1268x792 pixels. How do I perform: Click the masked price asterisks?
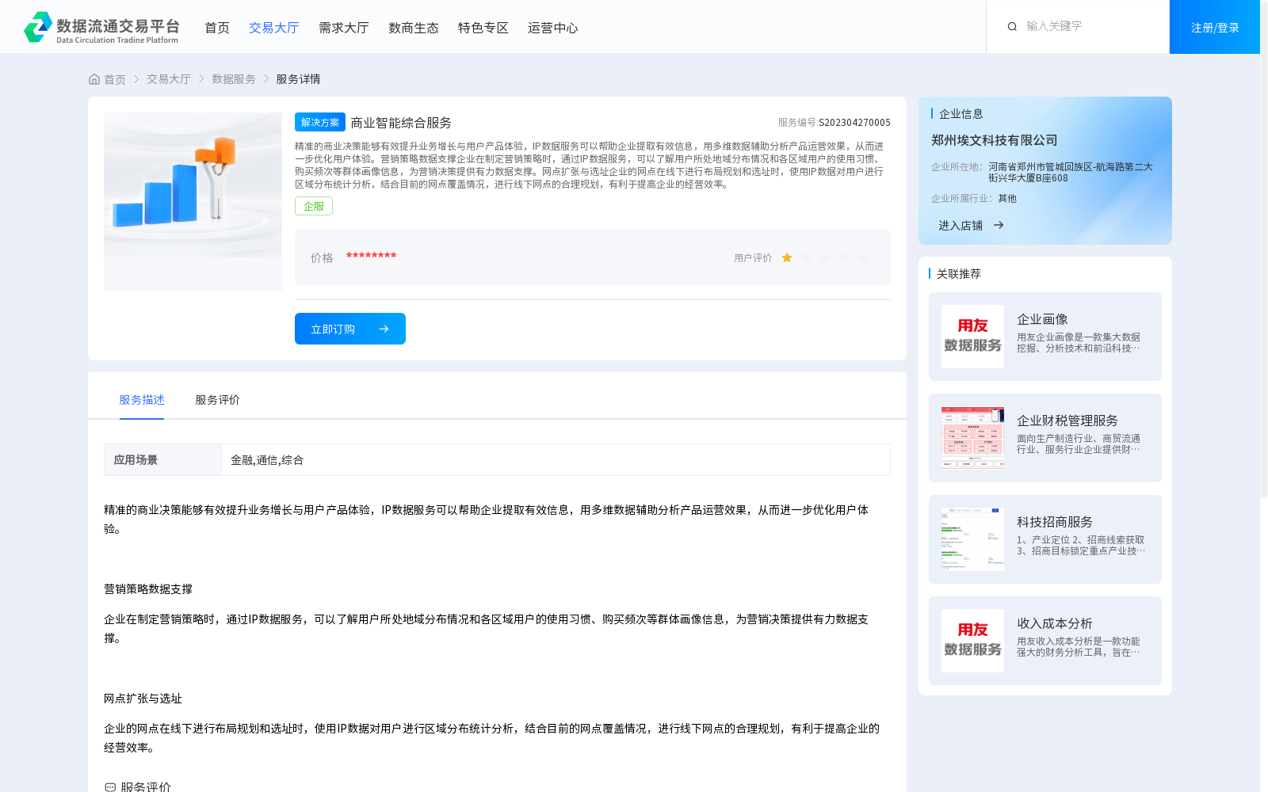click(371, 256)
